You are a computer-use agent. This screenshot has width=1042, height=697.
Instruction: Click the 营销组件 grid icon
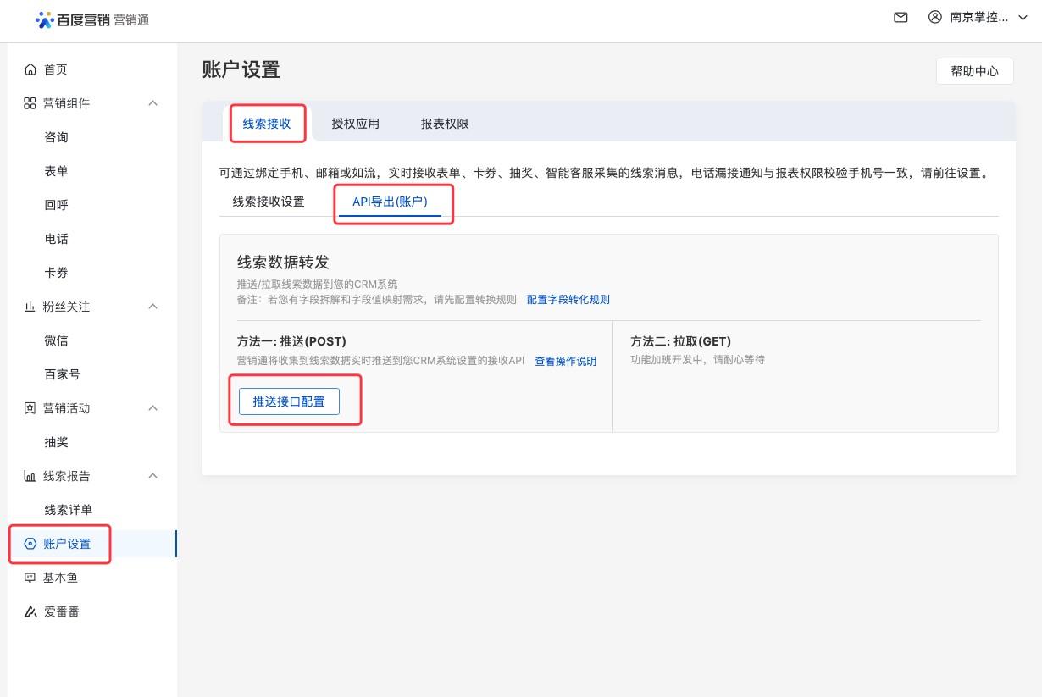(x=30, y=103)
